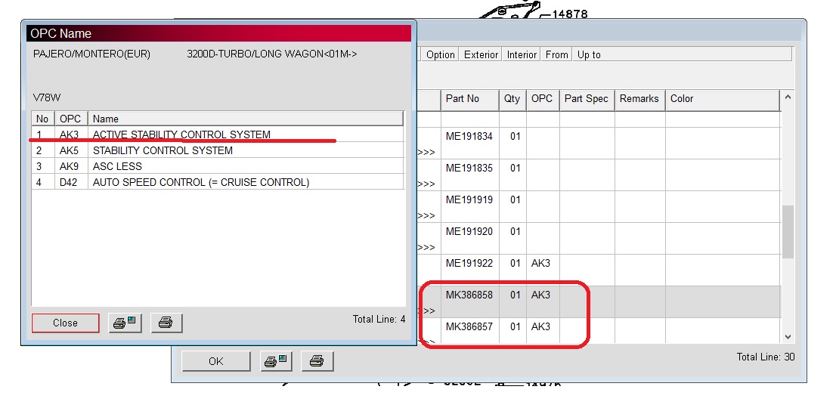This screenshot has height=408, width=836.
Task: Select row AK3 Active Stability Control System
Action: pos(218,134)
